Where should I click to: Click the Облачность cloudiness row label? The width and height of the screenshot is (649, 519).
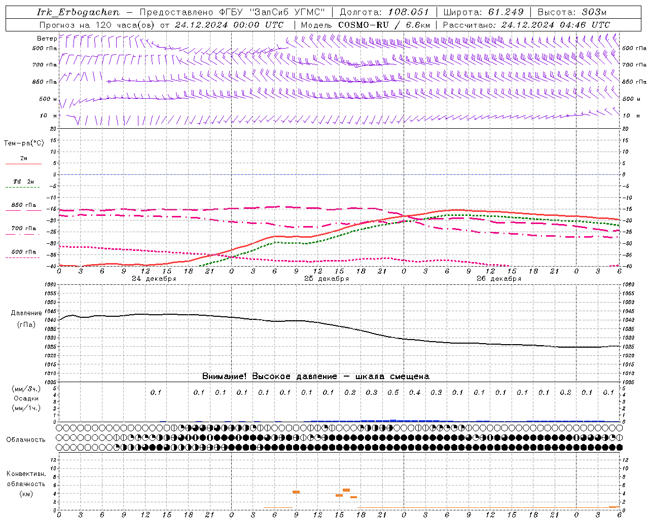click(26, 440)
